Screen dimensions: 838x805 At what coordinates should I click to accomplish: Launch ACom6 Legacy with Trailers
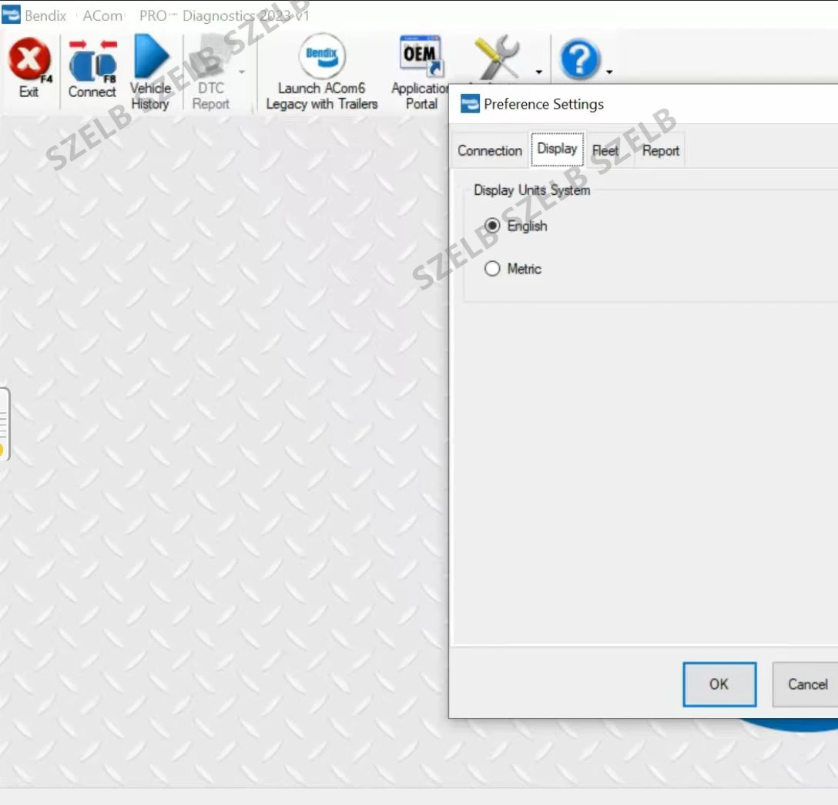click(322, 72)
